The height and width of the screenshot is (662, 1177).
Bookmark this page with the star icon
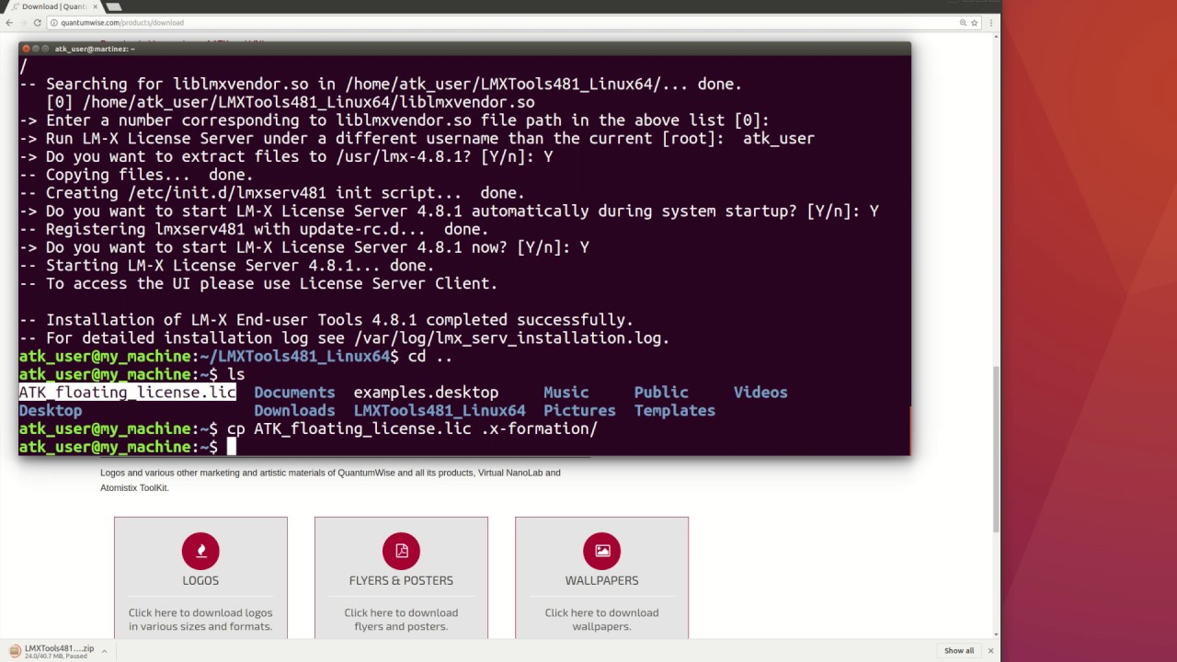[x=977, y=22]
